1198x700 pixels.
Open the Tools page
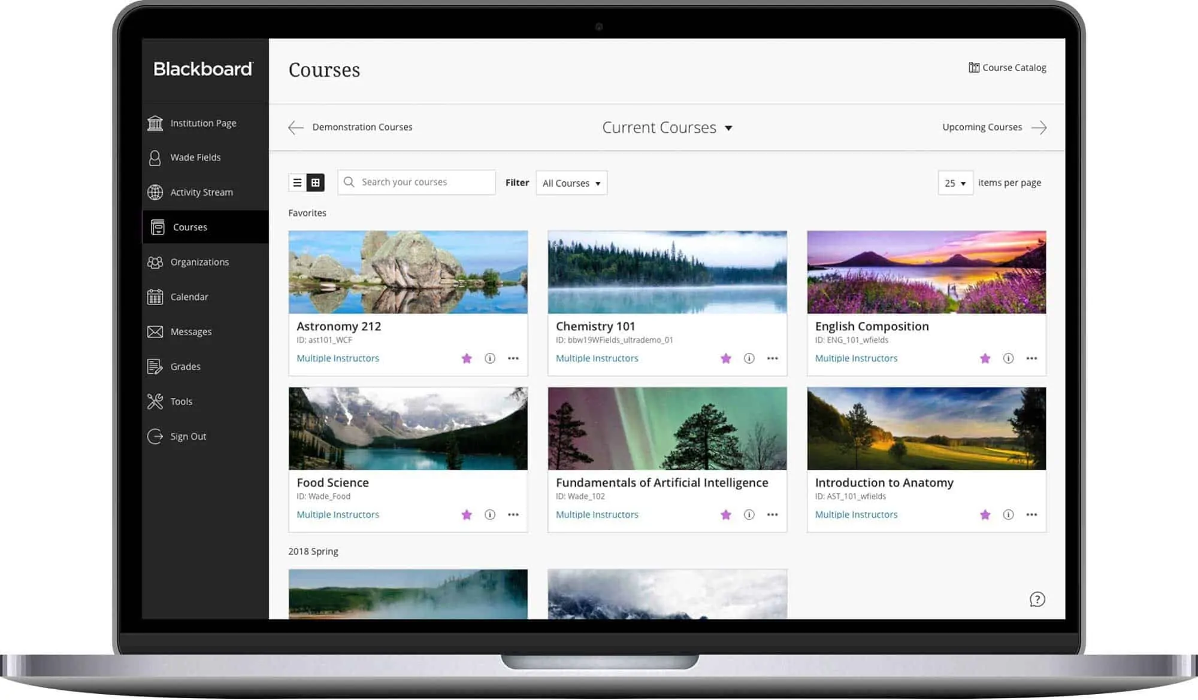[x=180, y=401]
